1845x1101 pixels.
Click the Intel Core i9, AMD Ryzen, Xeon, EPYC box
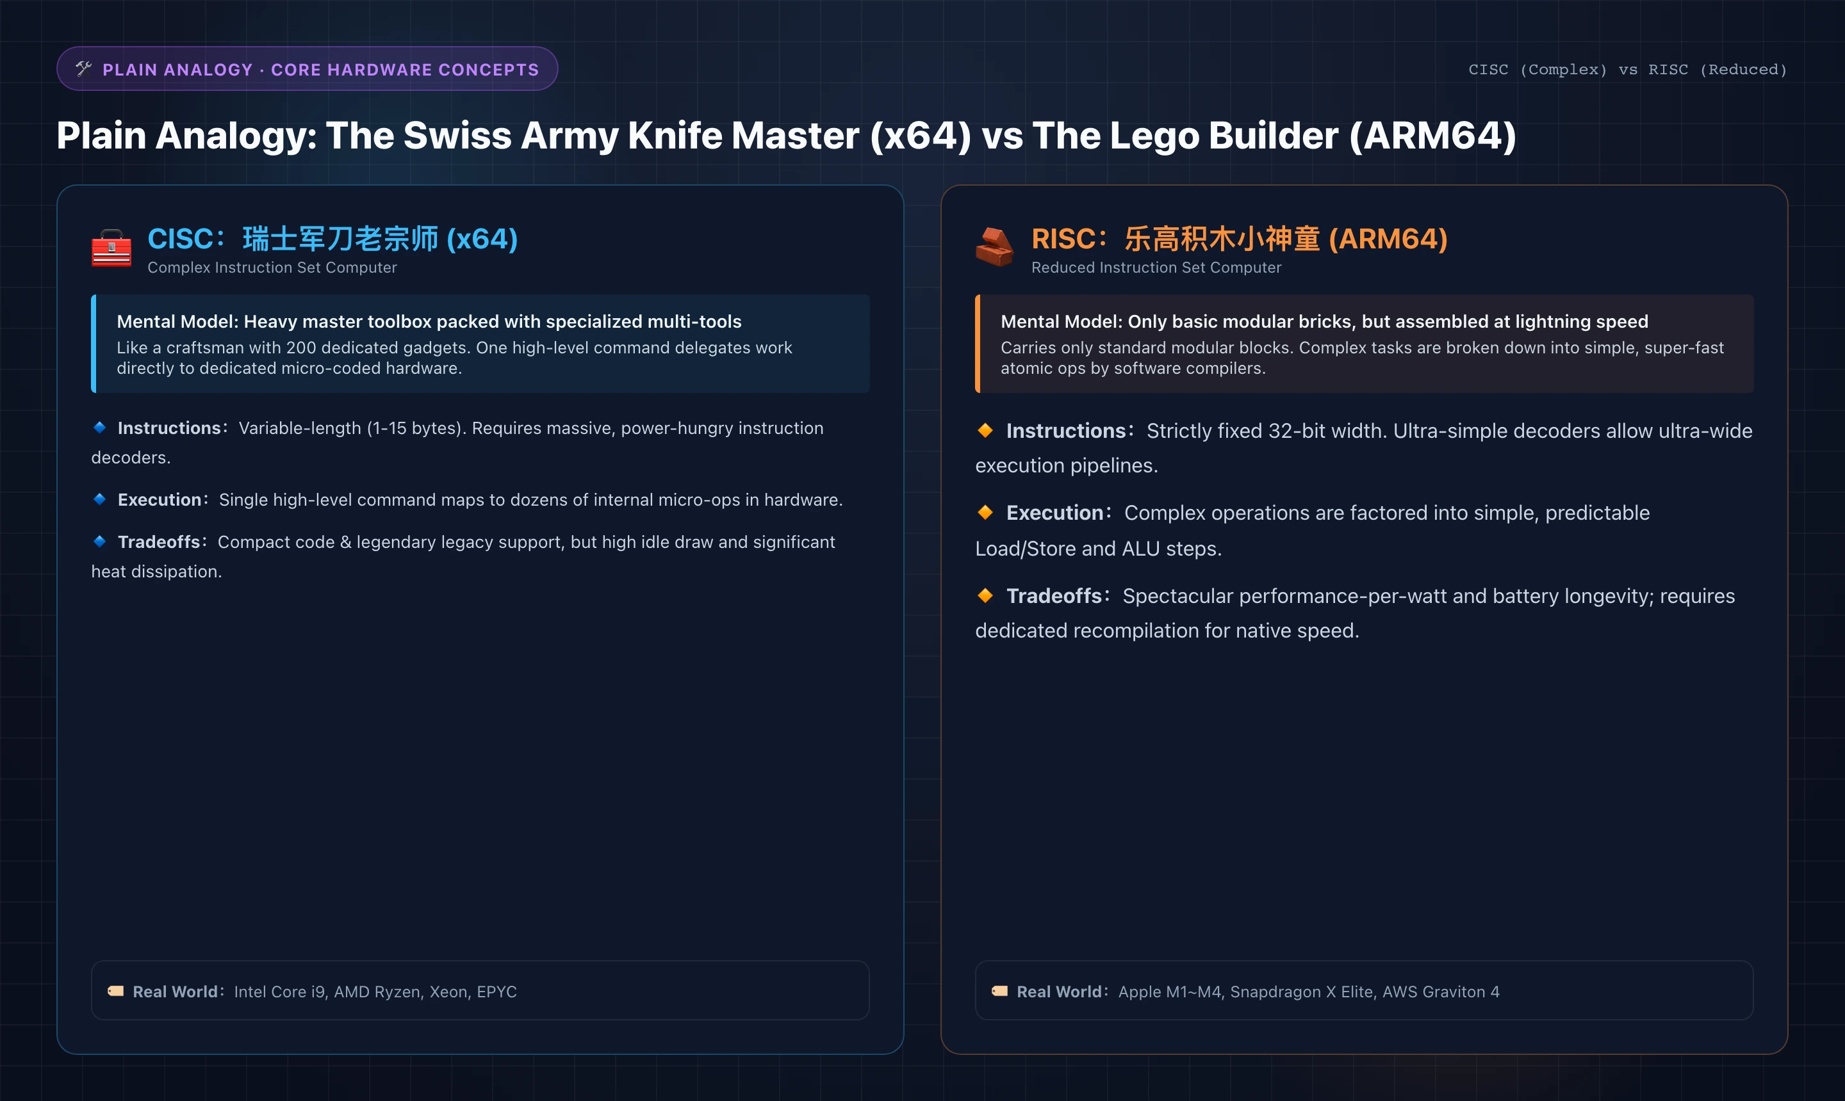[480, 990]
